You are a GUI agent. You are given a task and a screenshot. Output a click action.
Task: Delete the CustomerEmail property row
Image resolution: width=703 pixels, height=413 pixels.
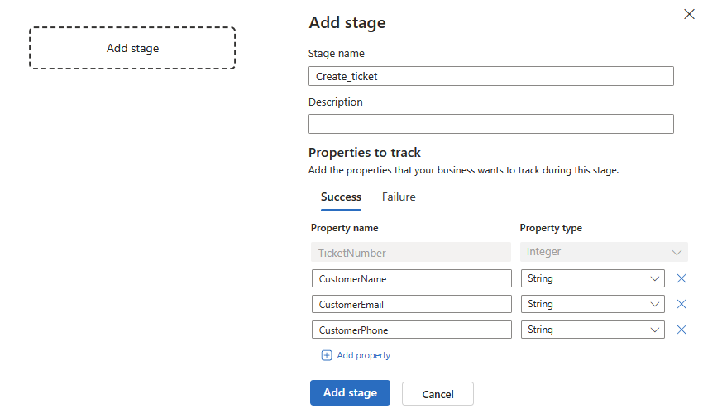point(681,304)
